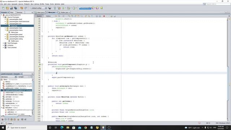Click the globe browser icon in toolbar
Image resolution: width=231 pixels, height=130 pixels.
click(50, 8)
